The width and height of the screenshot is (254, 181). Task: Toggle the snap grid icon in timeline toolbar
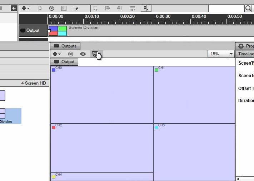pos(146,8)
